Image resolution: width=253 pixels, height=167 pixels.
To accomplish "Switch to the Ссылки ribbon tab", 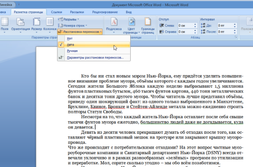I will click(57, 12).
